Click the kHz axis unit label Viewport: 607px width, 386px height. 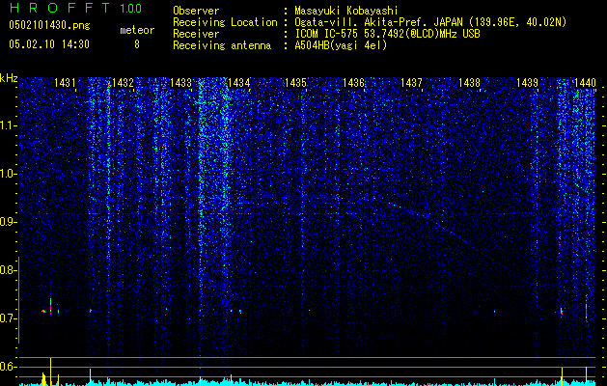[9, 78]
